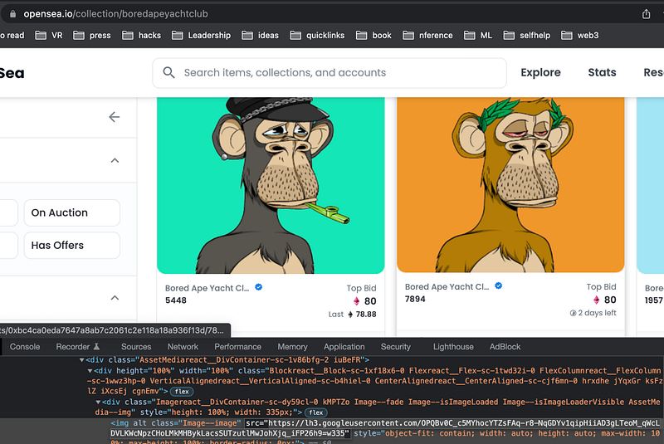Toggle the On Auction filter

tap(72, 212)
